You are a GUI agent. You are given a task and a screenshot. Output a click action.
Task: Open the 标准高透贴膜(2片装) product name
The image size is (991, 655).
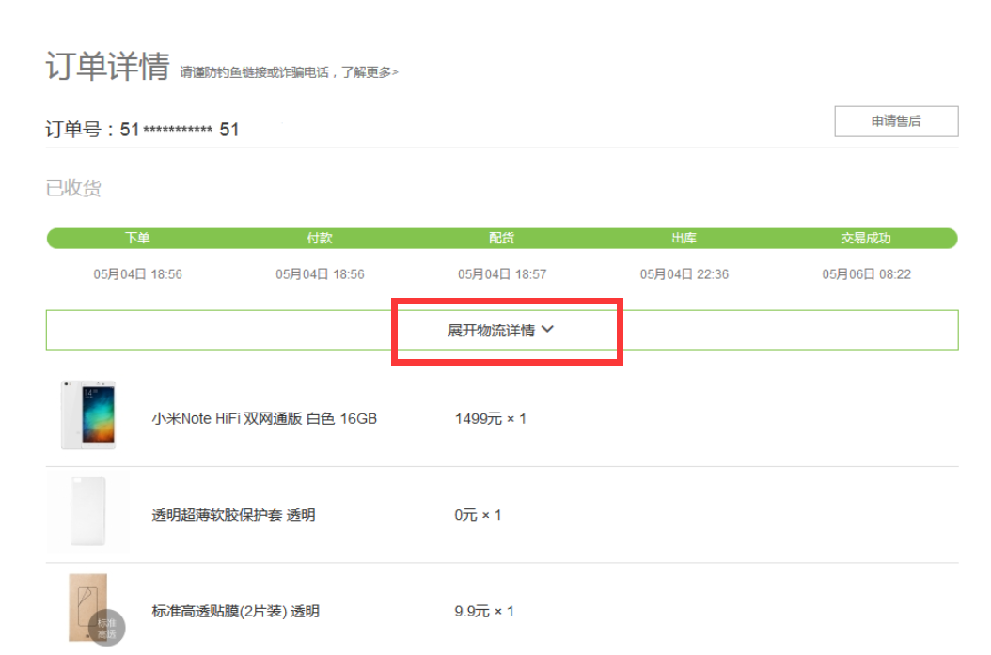click(235, 611)
